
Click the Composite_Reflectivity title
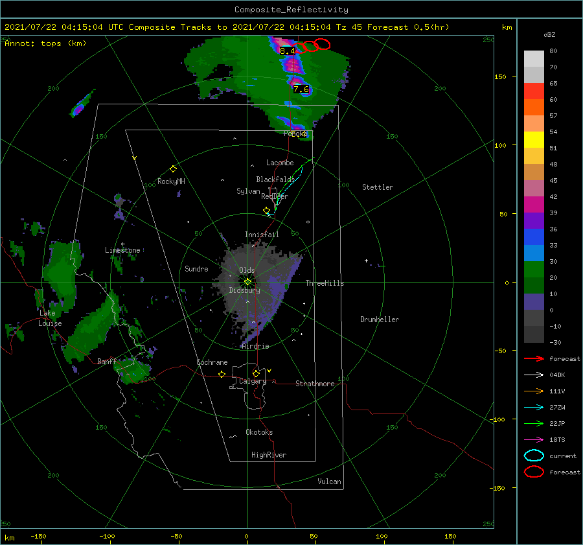(x=291, y=10)
